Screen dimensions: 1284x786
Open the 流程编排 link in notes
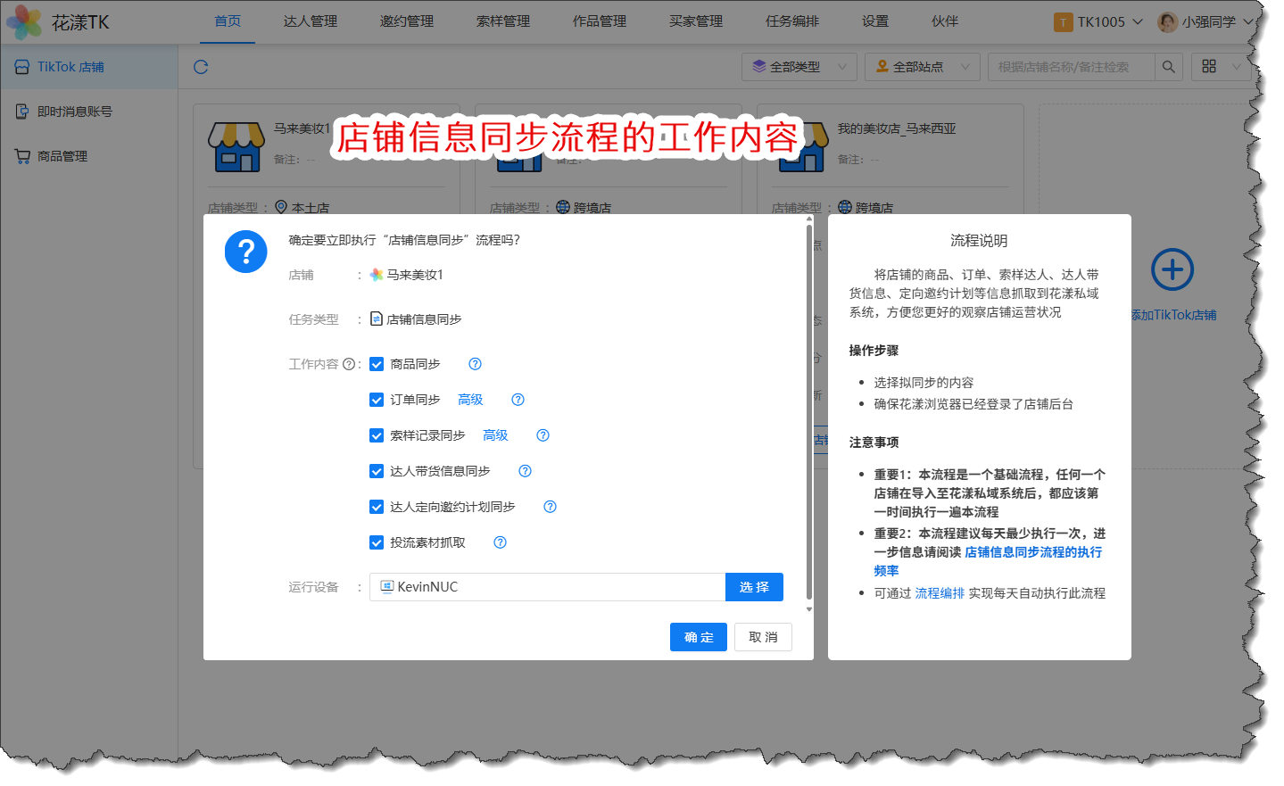(x=940, y=593)
